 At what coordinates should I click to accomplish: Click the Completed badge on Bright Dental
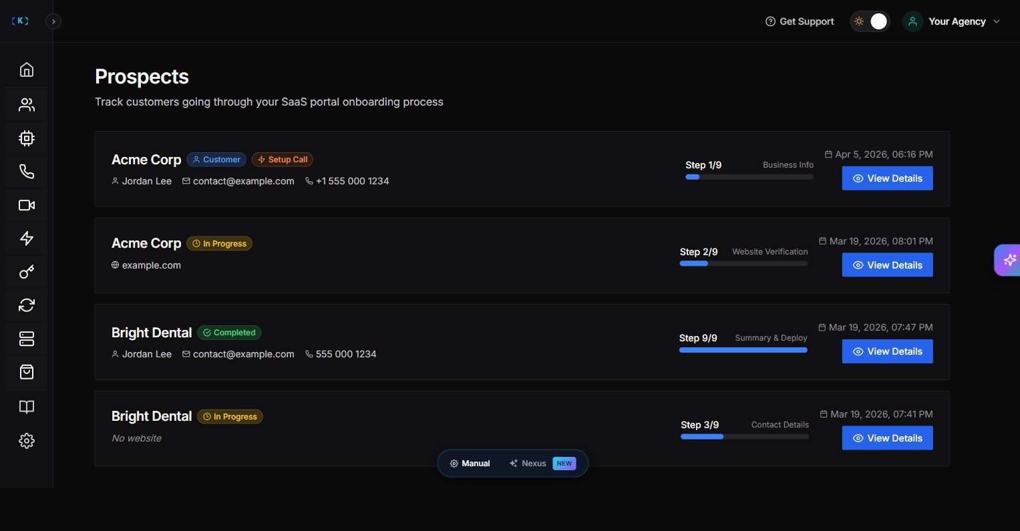tap(229, 333)
